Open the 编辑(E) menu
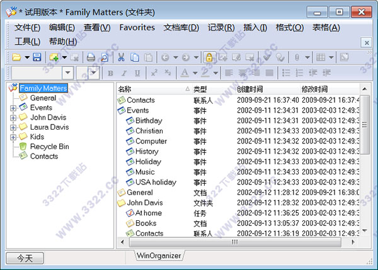Screen dimensions: 378x270 (62, 28)
